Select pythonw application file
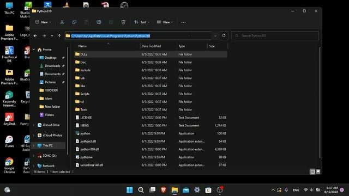 point(151,157)
